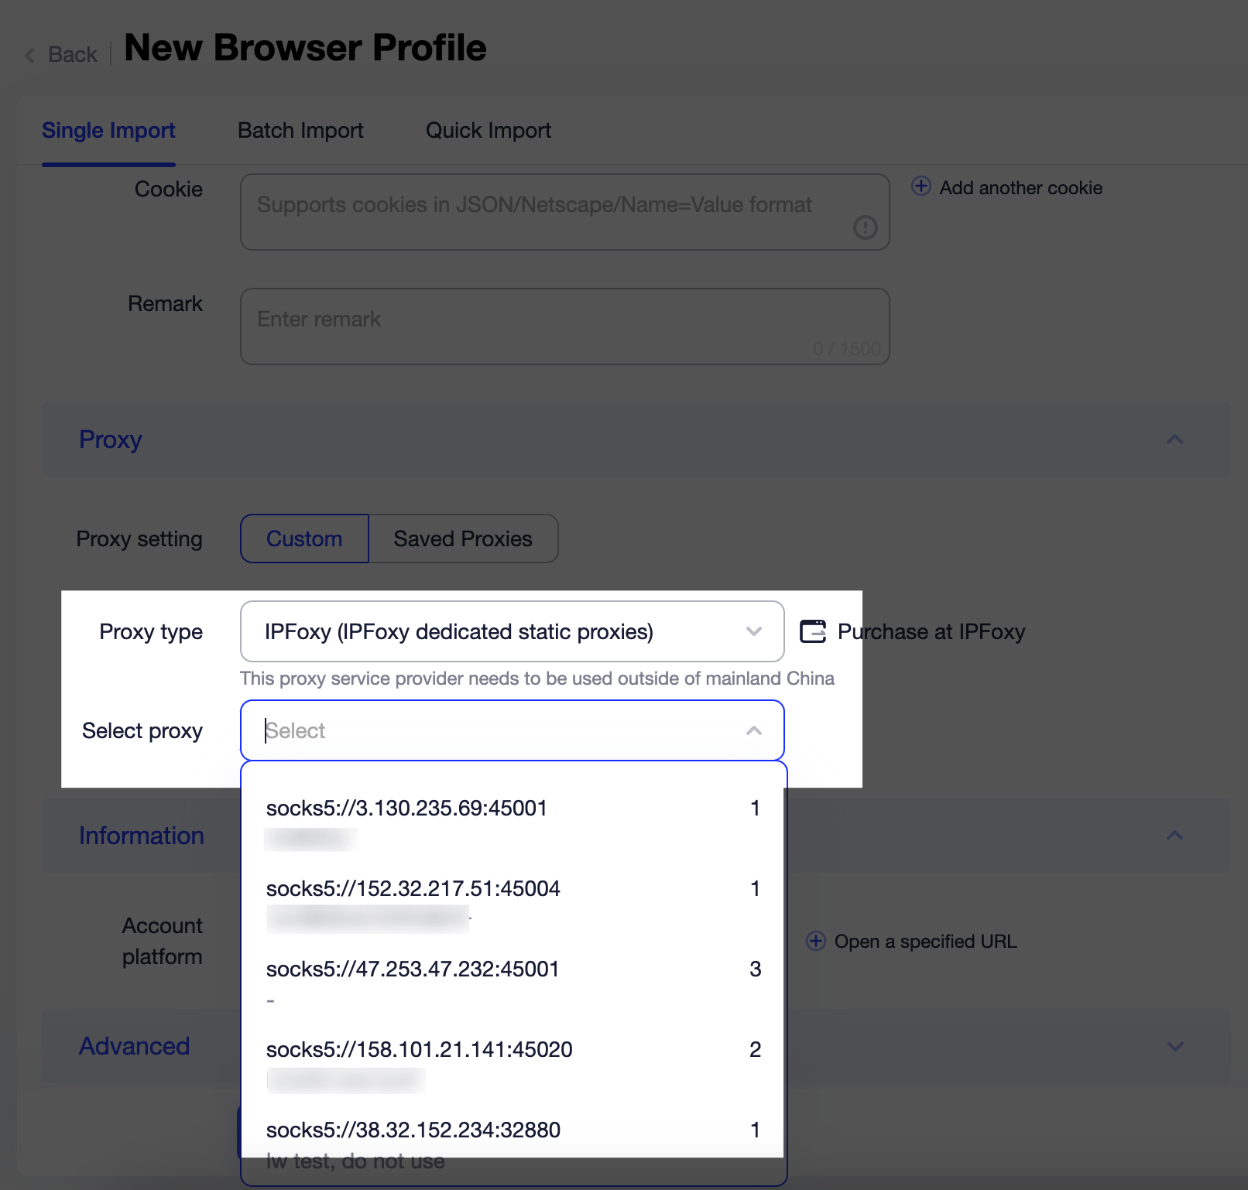1248x1190 pixels.
Task: Switch to the Batch Import tab
Action: click(300, 130)
